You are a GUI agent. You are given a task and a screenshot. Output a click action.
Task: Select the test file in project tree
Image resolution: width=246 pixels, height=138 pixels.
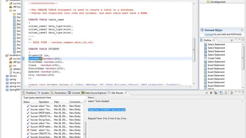(x=18, y=52)
